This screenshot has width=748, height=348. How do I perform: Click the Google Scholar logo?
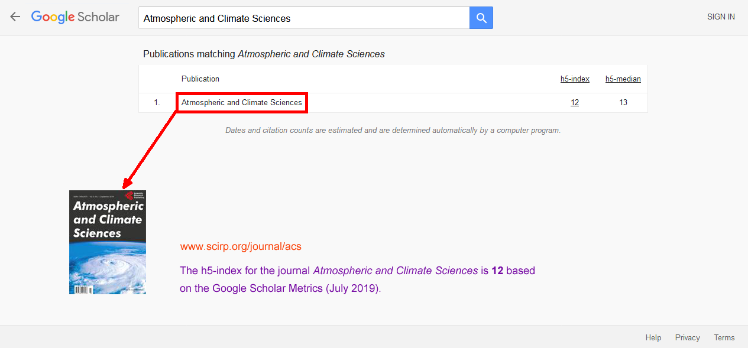(x=75, y=17)
